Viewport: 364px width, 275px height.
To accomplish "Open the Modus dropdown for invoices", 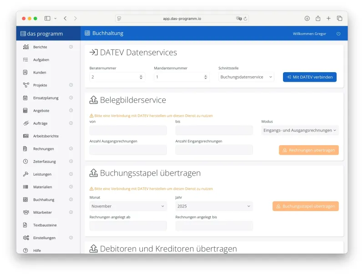I will (x=300, y=130).
